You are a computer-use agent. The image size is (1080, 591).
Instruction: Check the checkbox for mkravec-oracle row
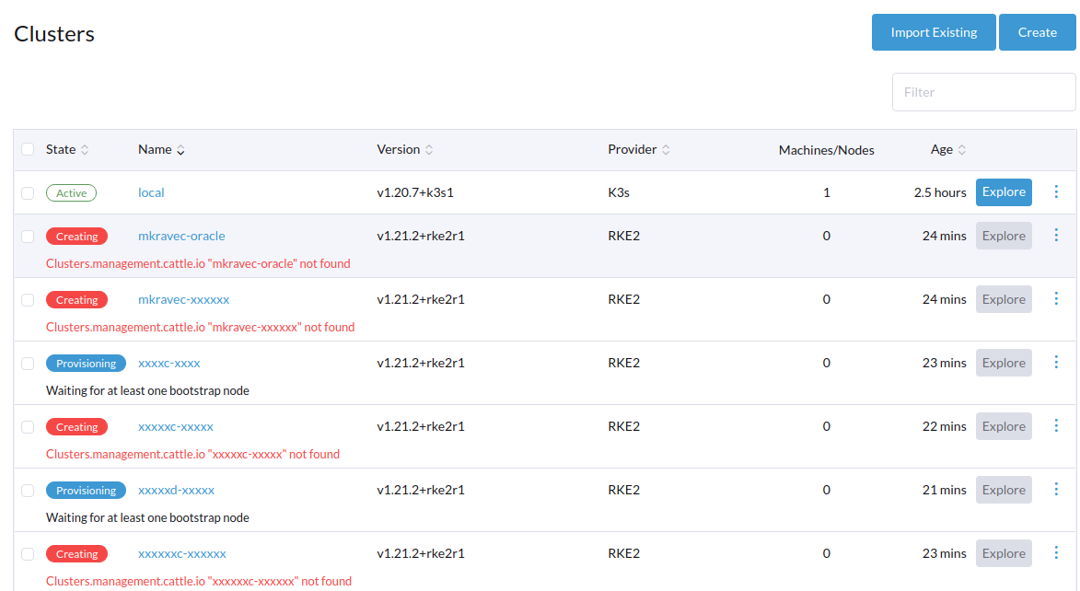point(28,236)
